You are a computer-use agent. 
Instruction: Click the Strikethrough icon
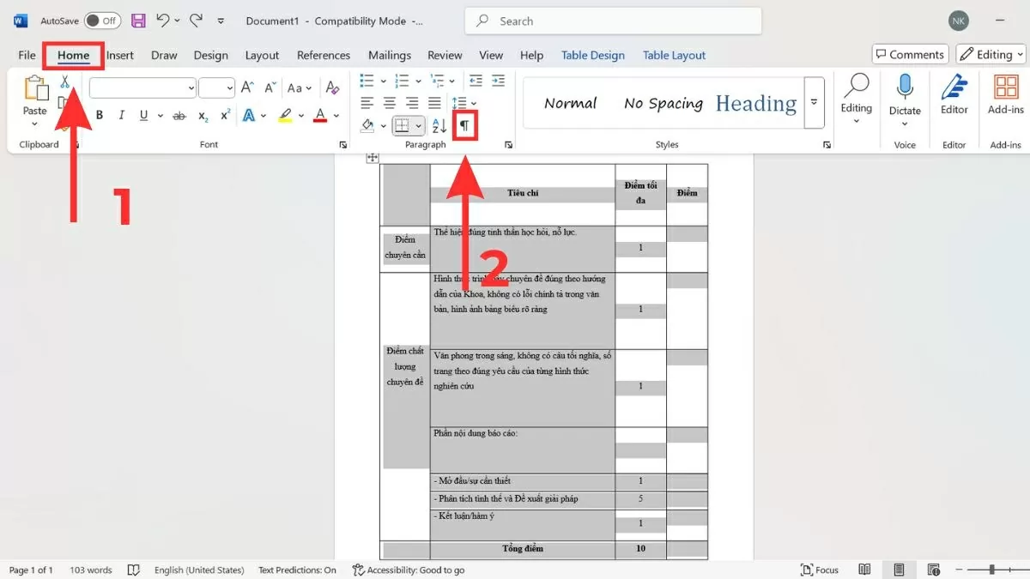179,114
